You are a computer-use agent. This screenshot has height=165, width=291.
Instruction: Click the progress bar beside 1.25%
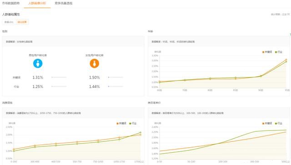tap(59, 86)
